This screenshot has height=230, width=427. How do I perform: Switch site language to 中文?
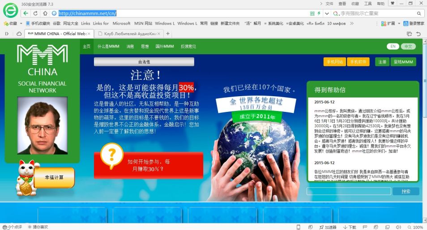pos(408,46)
